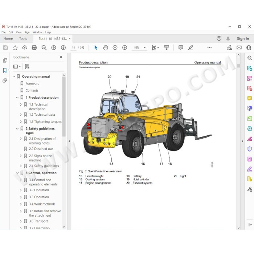Image resolution: width=254 pixels, height=254 pixels.
Task: Click the read mode scroll icon
Action: pos(166,48)
